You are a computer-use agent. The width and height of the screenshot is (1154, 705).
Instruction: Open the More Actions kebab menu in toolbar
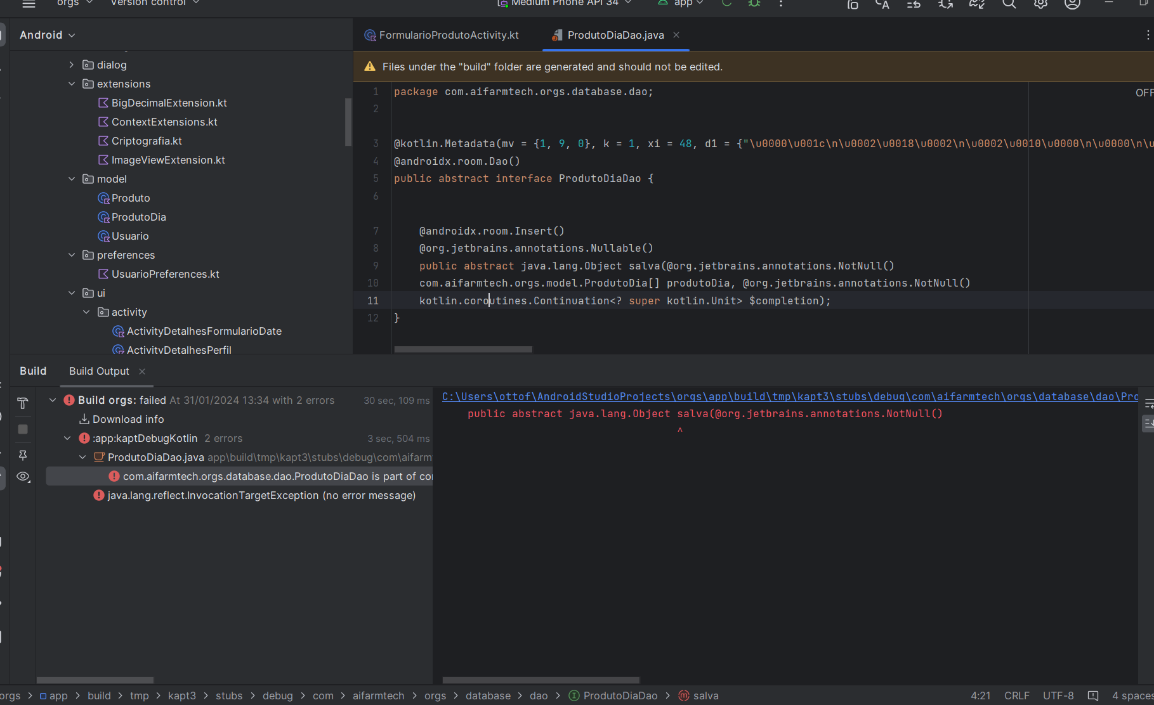(x=781, y=3)
